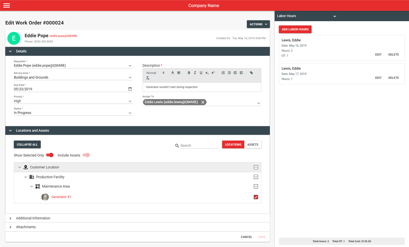Toggle the Maintenance Area checkbox
409x247 pixels.
pyautogui.click(x=256, y=186)
